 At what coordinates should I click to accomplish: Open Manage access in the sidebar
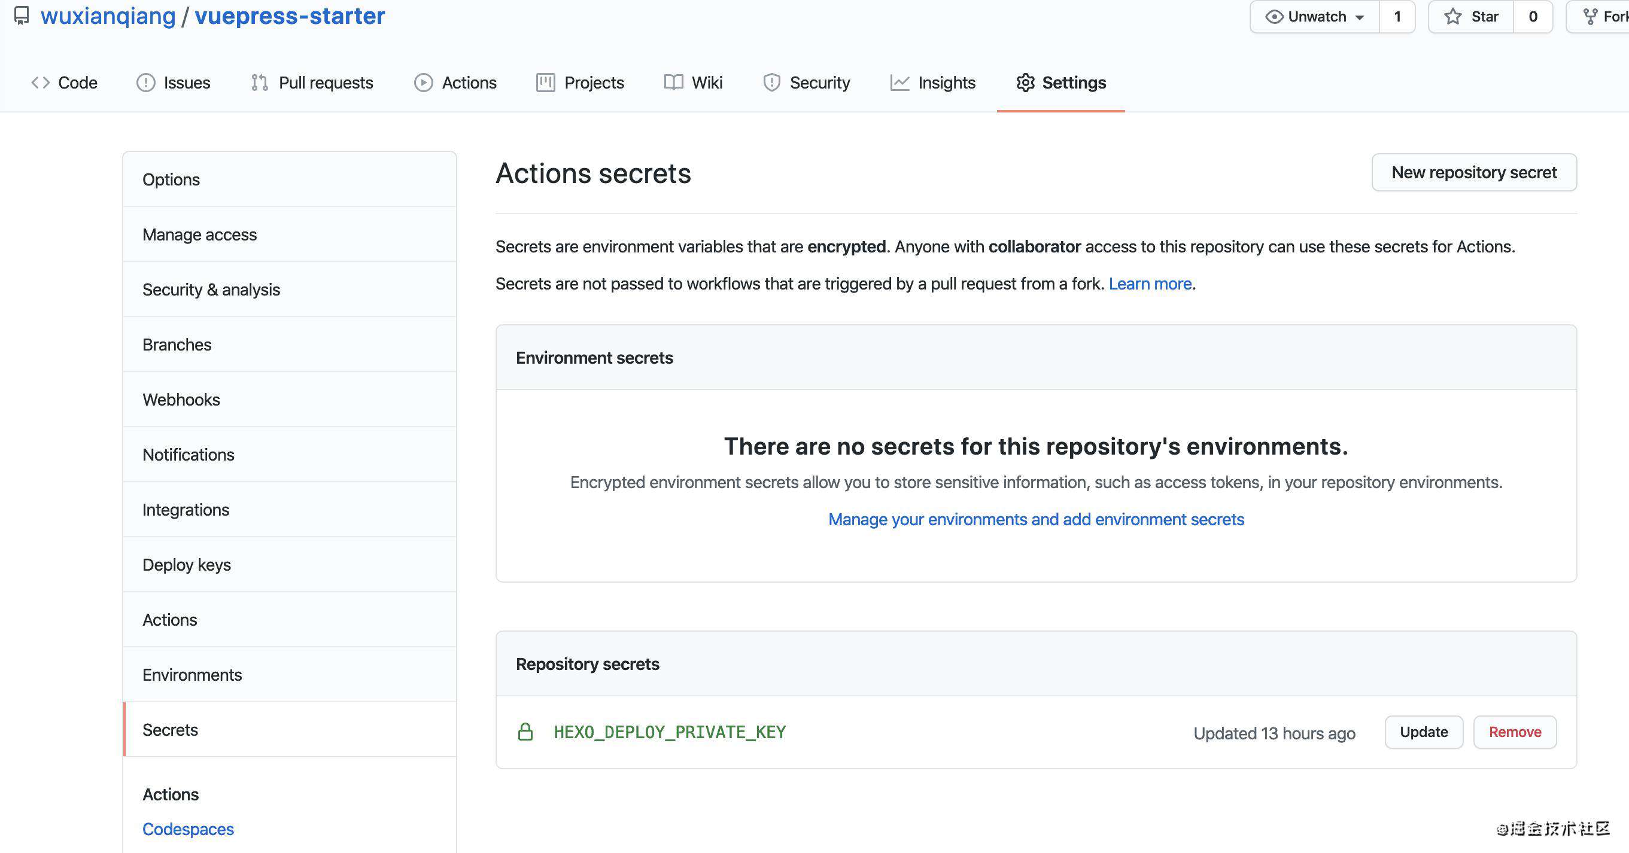click(x=290, y=234)
